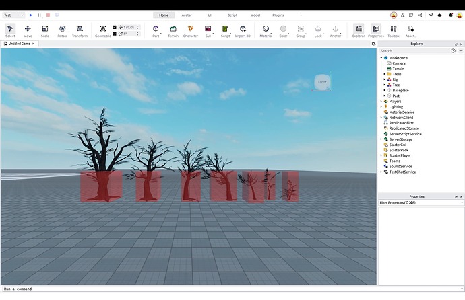Open the Character tool
This screenshot has width=465, height=300.
click(191, 30)
